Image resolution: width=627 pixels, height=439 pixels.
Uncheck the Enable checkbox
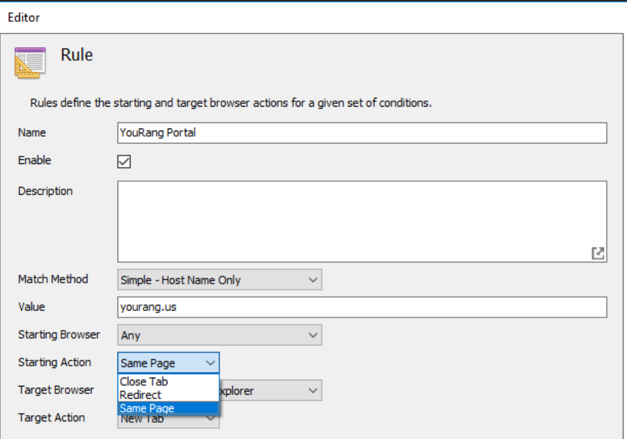coord(124,161)
